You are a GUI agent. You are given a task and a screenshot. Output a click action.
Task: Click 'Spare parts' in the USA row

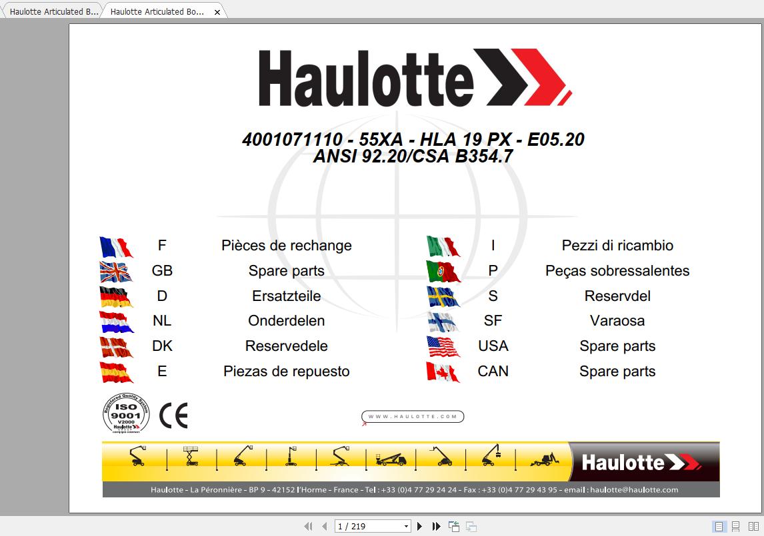click(x=617, y=347)
